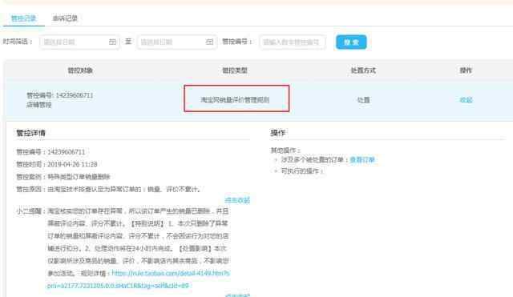Select 店铺管控 text in the table row
The height and width of the screenshot is (297, 513).
pos(39,105)
